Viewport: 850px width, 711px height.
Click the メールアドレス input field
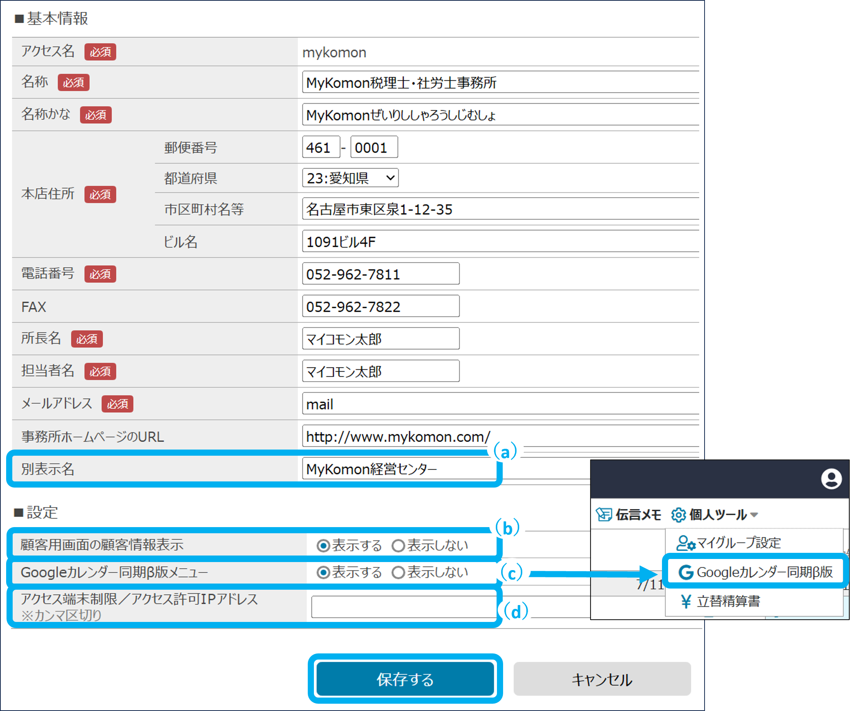pyautogui.click(x=501, y=403)
